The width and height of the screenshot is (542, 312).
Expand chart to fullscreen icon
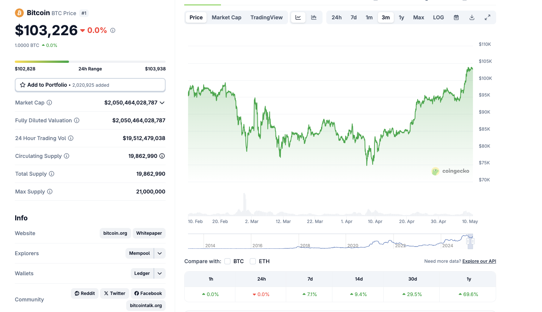point(487,17)
